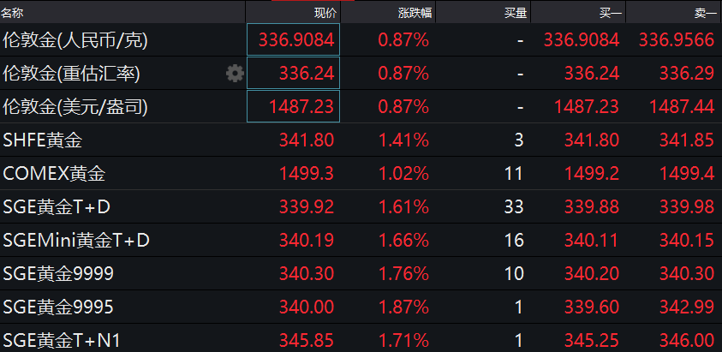Click SHFE黄金 current price 341.80
Screen dimensions: 722x352
coord(307,140)
